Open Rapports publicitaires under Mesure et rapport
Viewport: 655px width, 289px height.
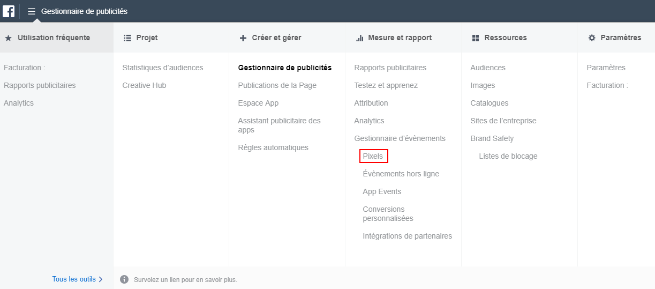[390, 68]
